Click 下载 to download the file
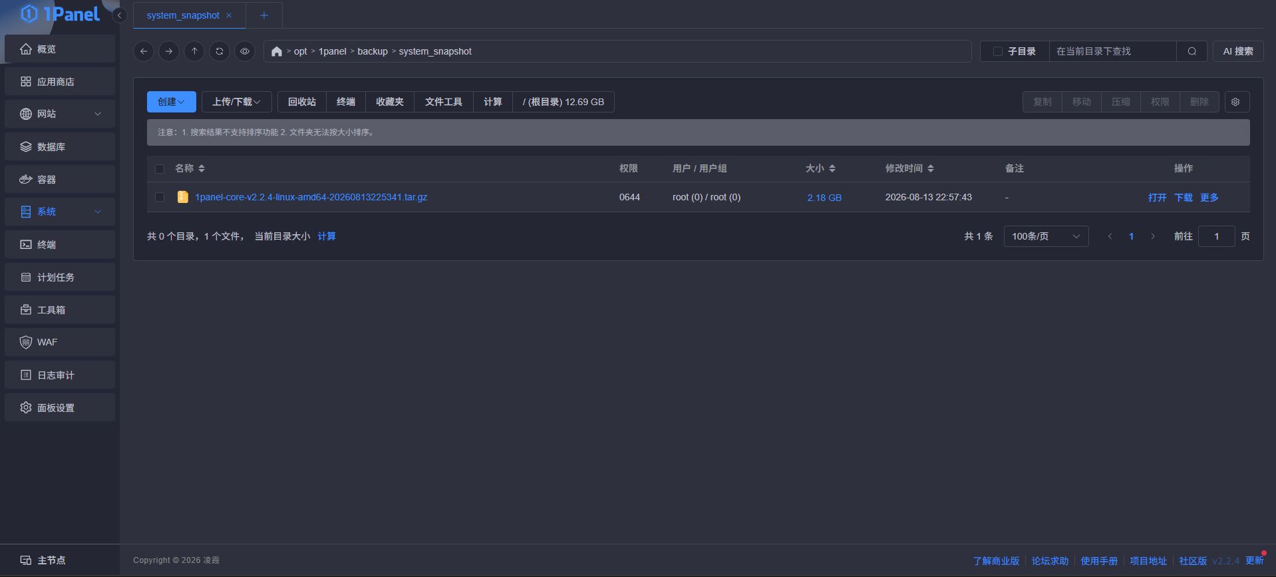Screen dimensions: 1276x577 tap(1184, 198)
